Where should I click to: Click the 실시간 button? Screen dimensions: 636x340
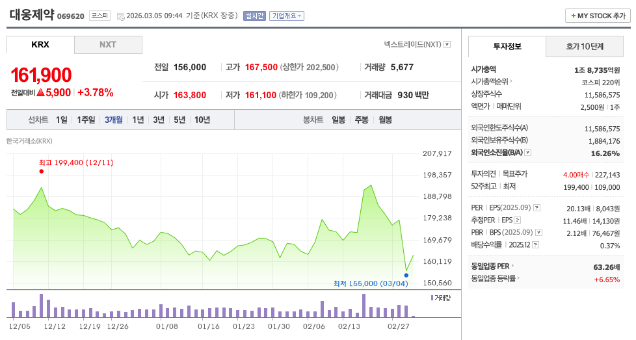254,16
